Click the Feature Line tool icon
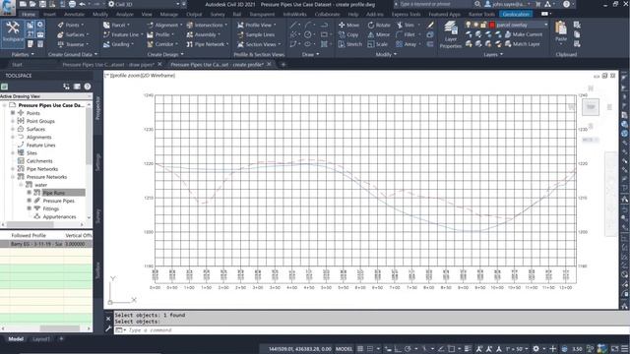 pos(106,35)
